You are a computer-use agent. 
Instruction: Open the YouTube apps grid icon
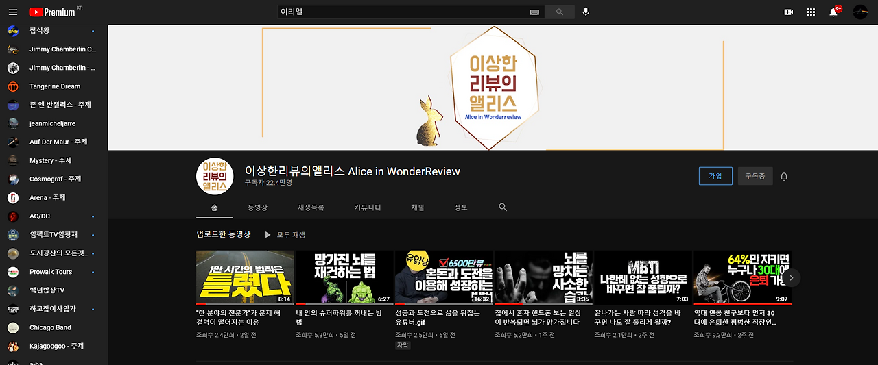click(x=811, y=12)
